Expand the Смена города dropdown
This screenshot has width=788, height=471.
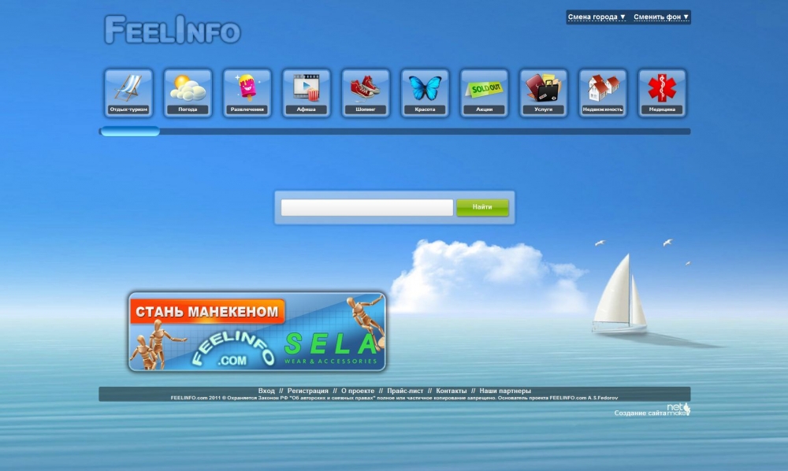[597, 17]
